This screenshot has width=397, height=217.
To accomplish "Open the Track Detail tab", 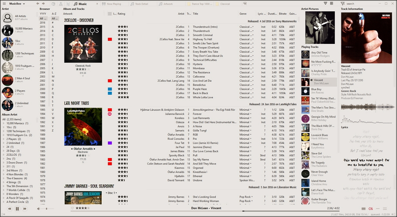I will point(141,4).
